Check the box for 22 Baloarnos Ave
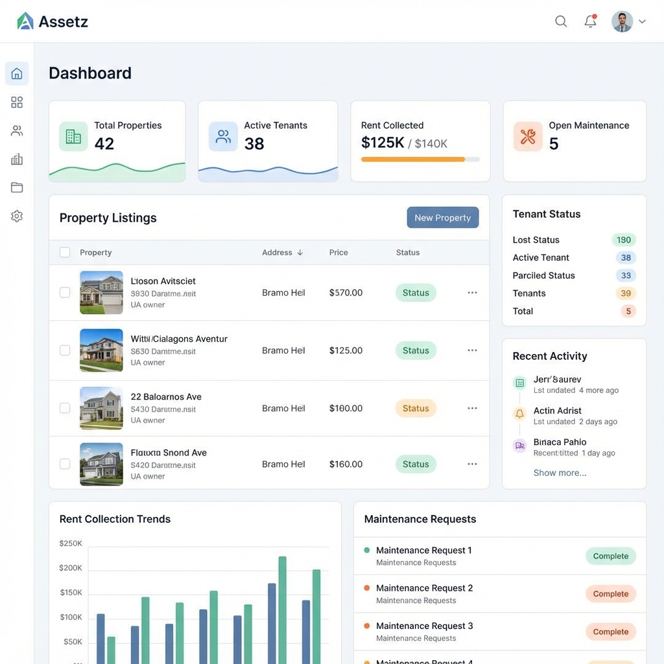 (65, 408)
